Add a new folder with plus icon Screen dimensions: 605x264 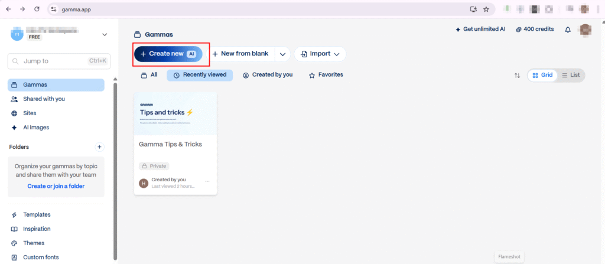coord(99,147)
